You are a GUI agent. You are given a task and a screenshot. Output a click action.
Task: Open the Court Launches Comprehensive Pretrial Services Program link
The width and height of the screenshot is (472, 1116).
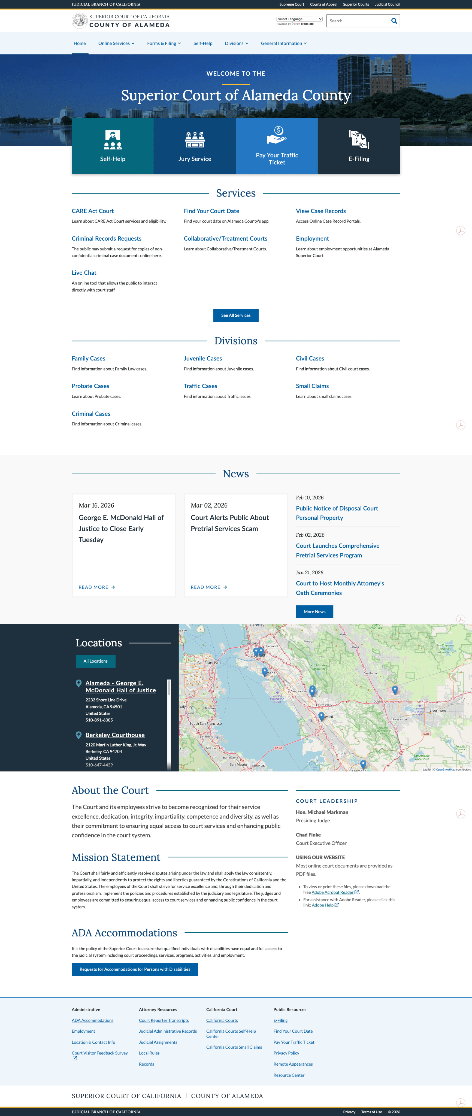tap(338, 550)
